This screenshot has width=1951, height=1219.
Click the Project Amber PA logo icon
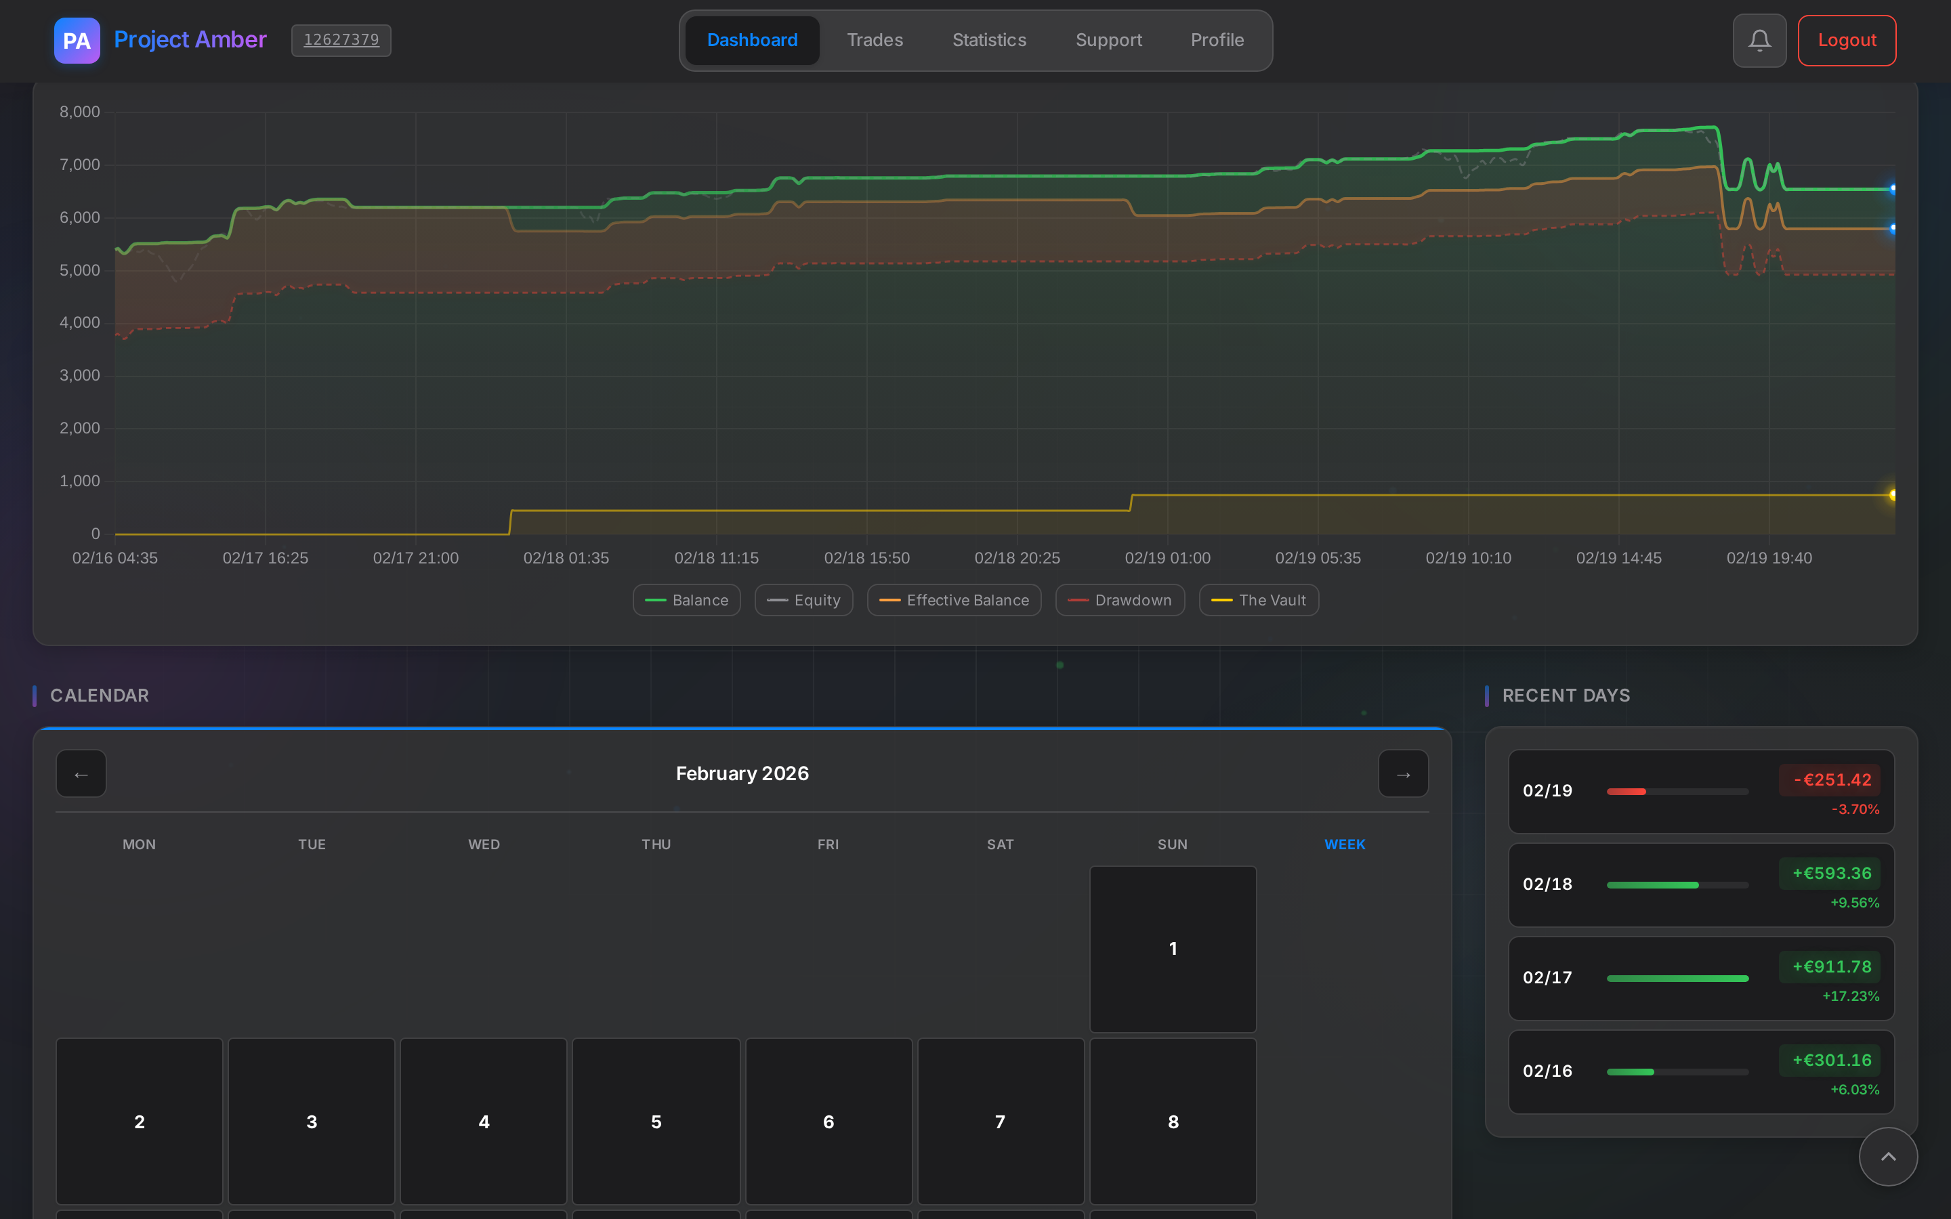[x=77, y=41]
